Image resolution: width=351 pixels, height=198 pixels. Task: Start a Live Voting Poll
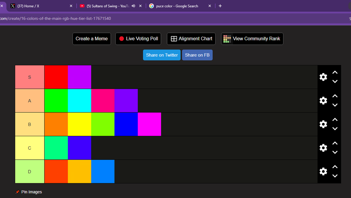point(138,39)
